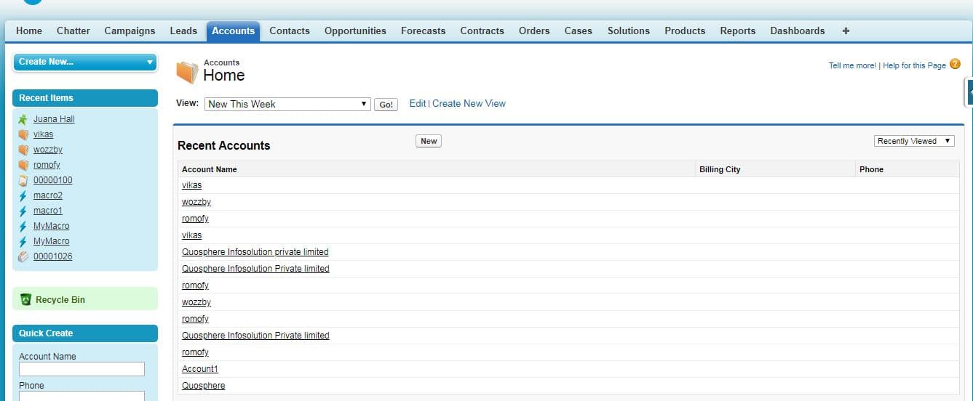Click the 00000100 contract document icon
Image resolution: width=973 pixels, height=401 pixels.
point(23,180)
